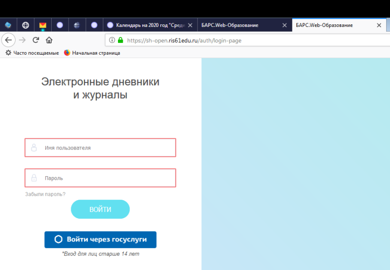390x270 pixels.
Task: Close the Календарь на 2020 год tab
Action: (190, 25)
